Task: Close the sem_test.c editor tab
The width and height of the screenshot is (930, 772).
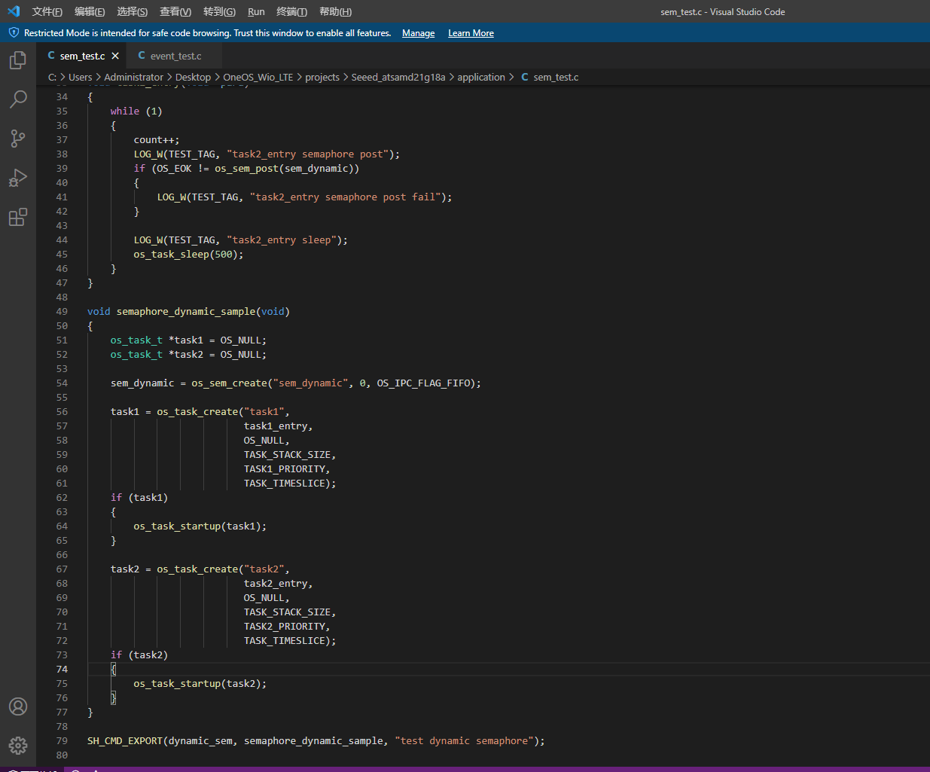Action: click(115, 56)
